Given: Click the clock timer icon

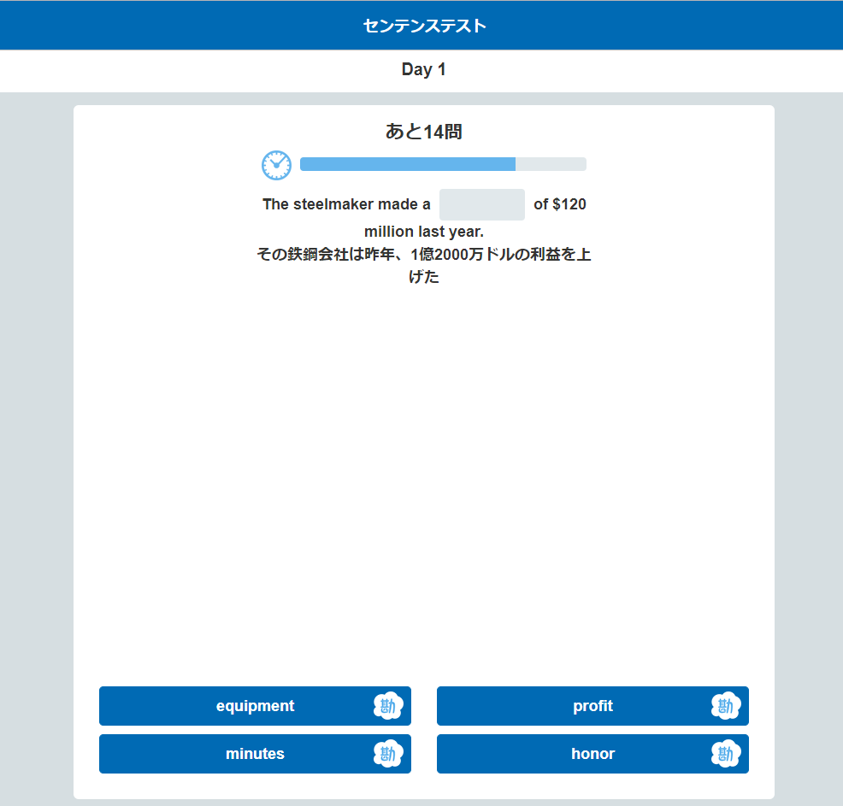Looking at the screenshot, I should [276, 165].
